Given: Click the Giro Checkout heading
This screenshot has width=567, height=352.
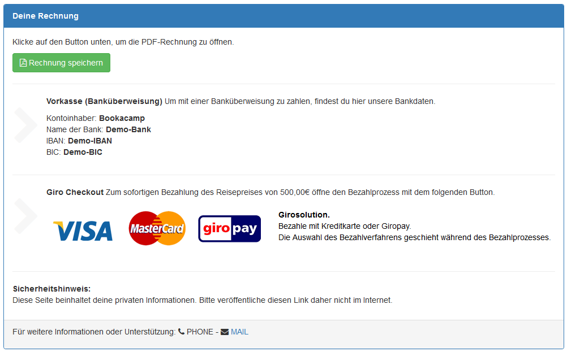Looking at the screenshot, I should tap(75, 193).
